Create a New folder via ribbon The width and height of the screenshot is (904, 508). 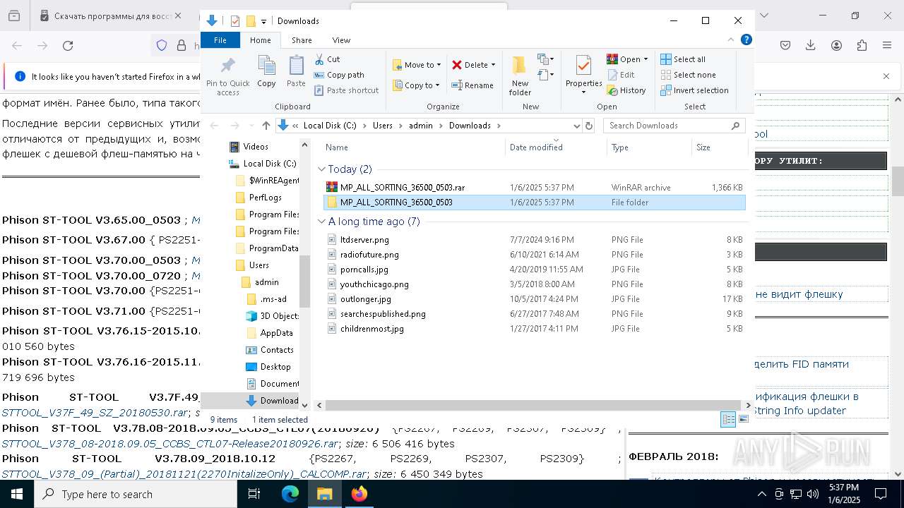tap(520, 75)
